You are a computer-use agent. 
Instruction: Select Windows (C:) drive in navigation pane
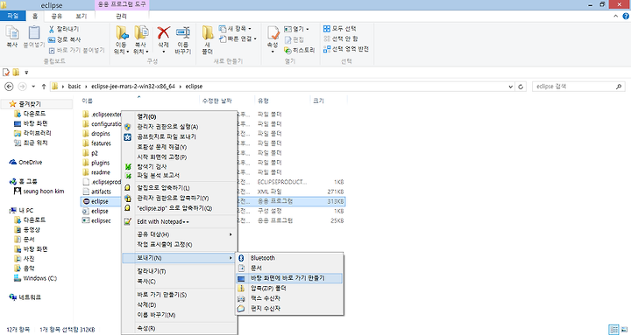coord(35,278)
